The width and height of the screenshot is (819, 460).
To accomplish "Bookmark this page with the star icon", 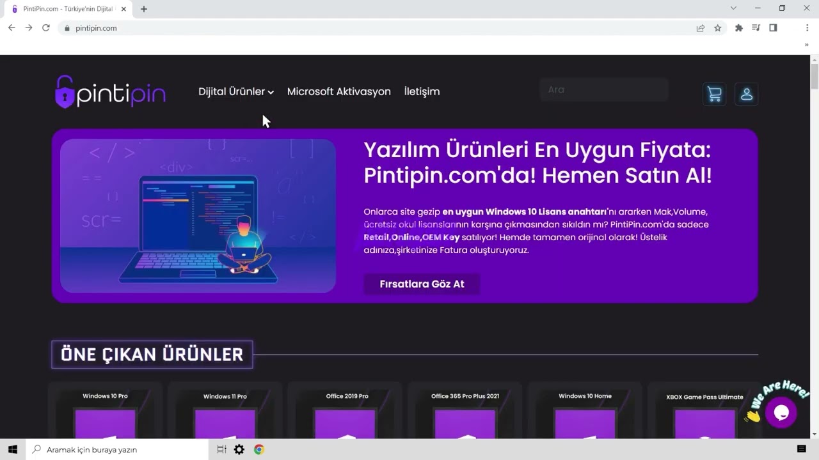I will coord(718,28).
